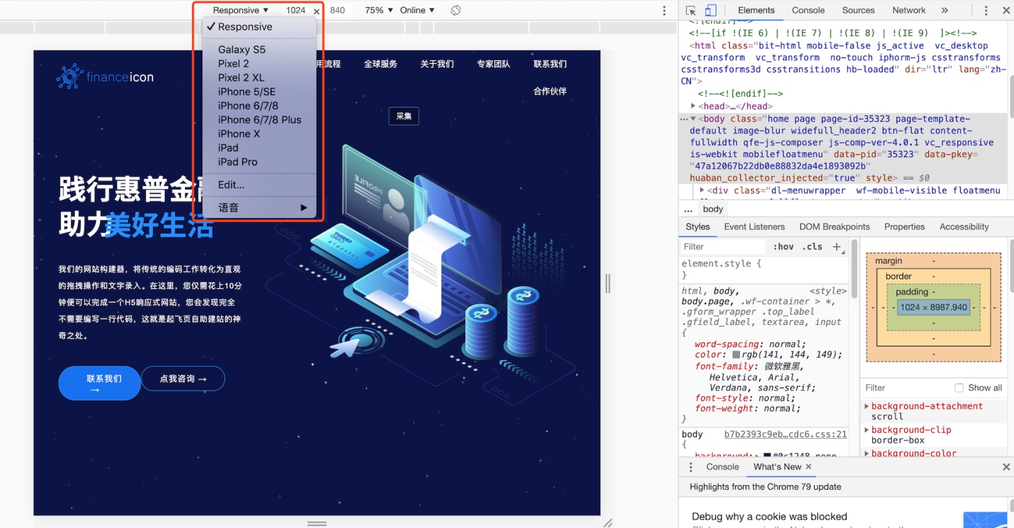Image resolution: width=1014 pixels, height=528 pixels.
Task: Open the 75% zoom dropdown
Action: pyautogui.click(x=379, y=10)
